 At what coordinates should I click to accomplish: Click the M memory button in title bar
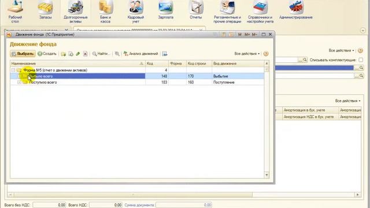(240, 35)
